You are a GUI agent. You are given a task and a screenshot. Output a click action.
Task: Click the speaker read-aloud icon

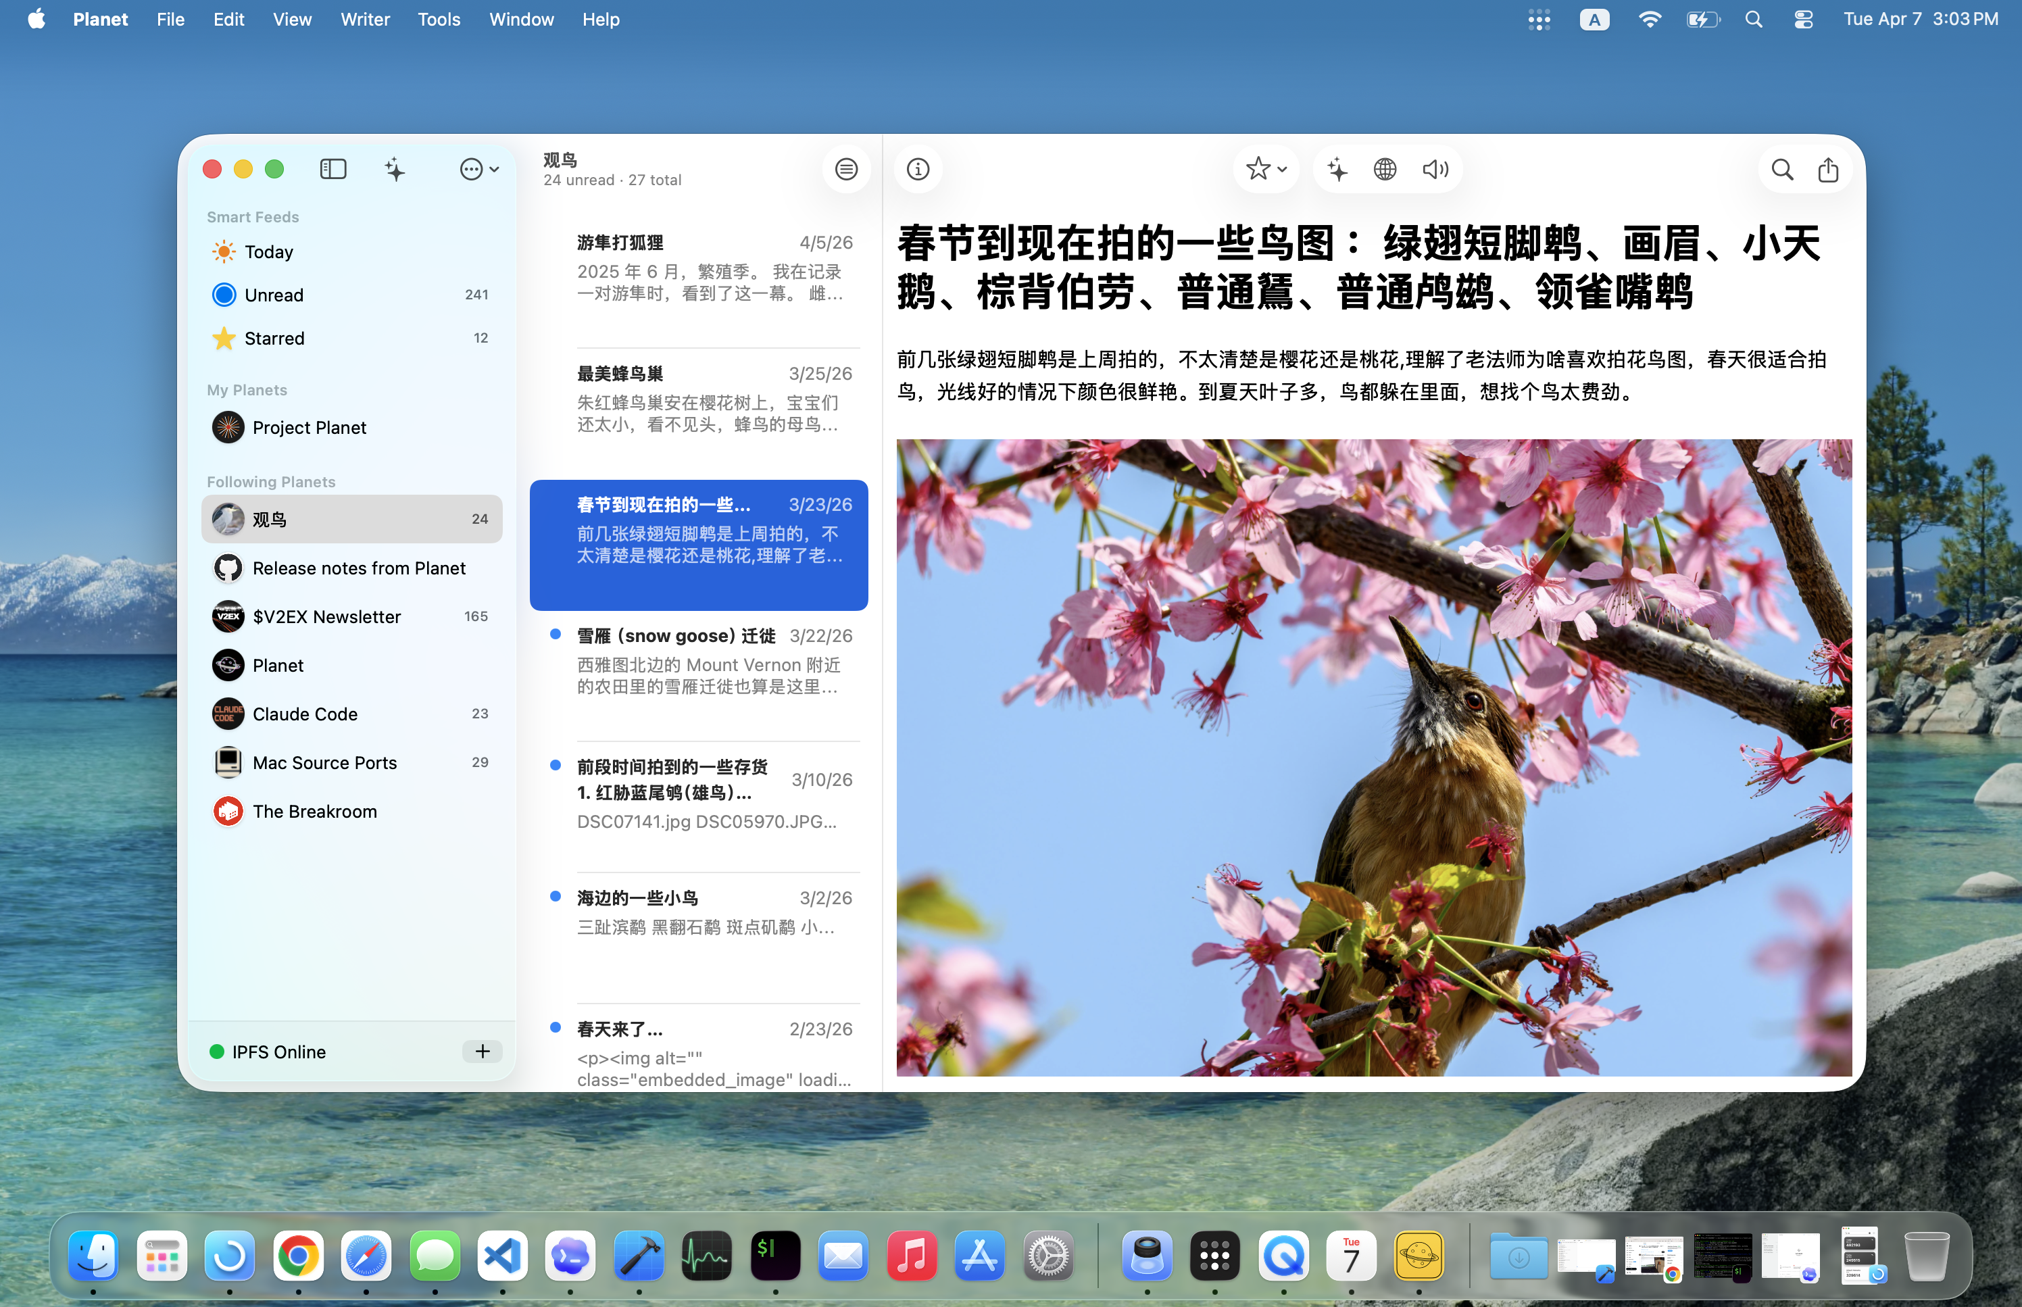coord(1435,170)
